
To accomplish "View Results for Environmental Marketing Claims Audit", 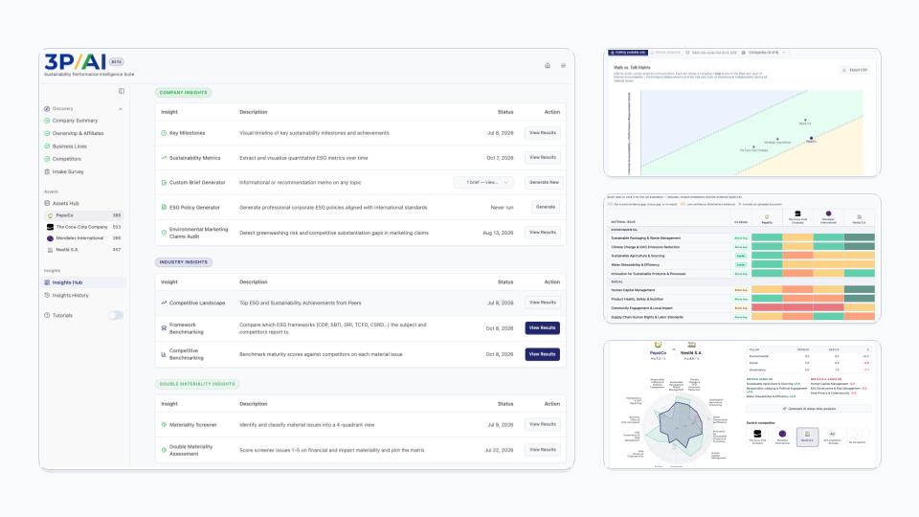I will (x=542, y=233).
